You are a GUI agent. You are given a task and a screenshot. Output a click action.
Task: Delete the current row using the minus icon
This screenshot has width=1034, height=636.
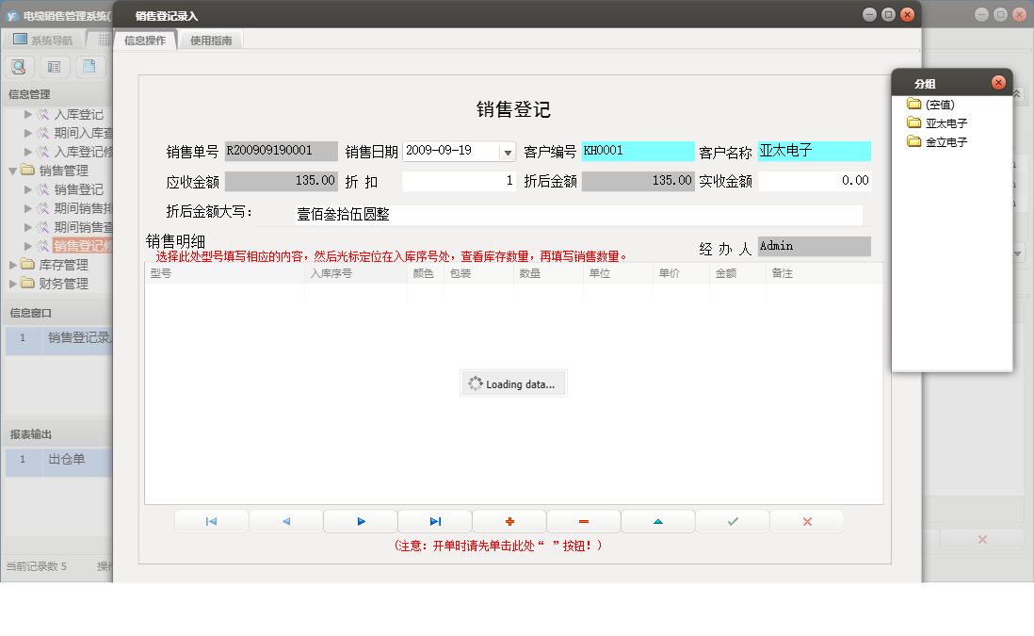583,521
